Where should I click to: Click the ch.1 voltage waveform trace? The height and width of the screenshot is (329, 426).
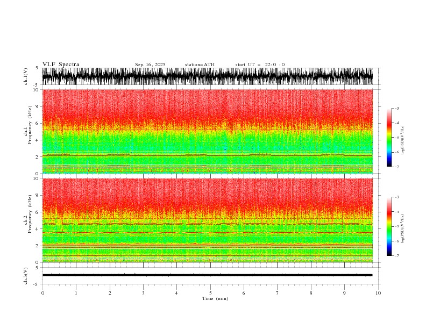click(x=207, y=76)
